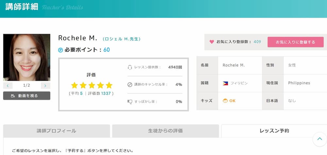Click the Philippines flag icon
The width and height of the screenshot is (327, 155).
(x=225, y=83)
